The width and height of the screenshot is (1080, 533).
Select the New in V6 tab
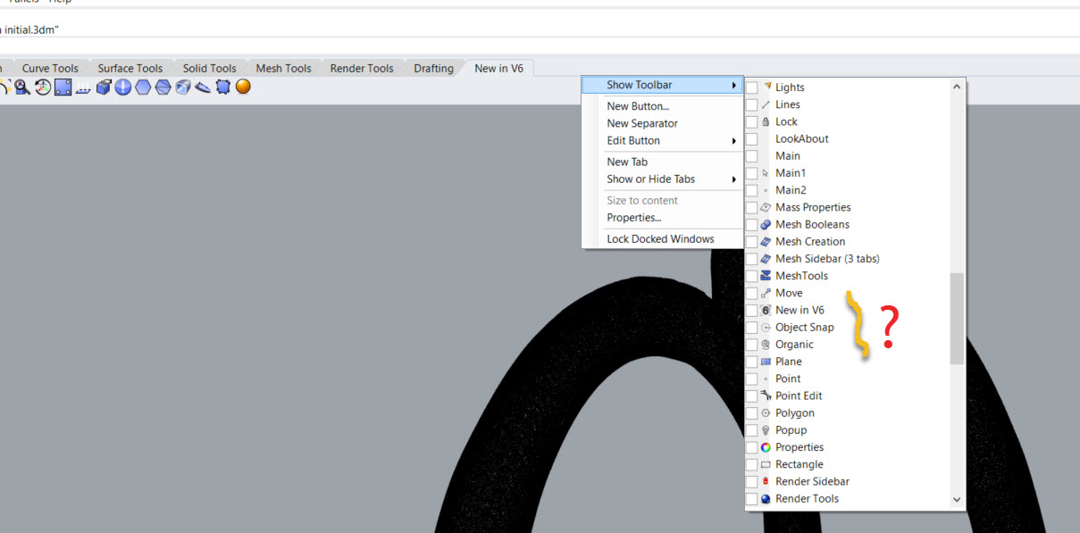(499, 68)
